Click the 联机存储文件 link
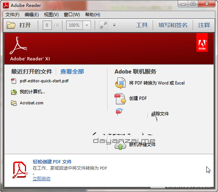This screenshot has width=218, height=192. coord(142,145)
